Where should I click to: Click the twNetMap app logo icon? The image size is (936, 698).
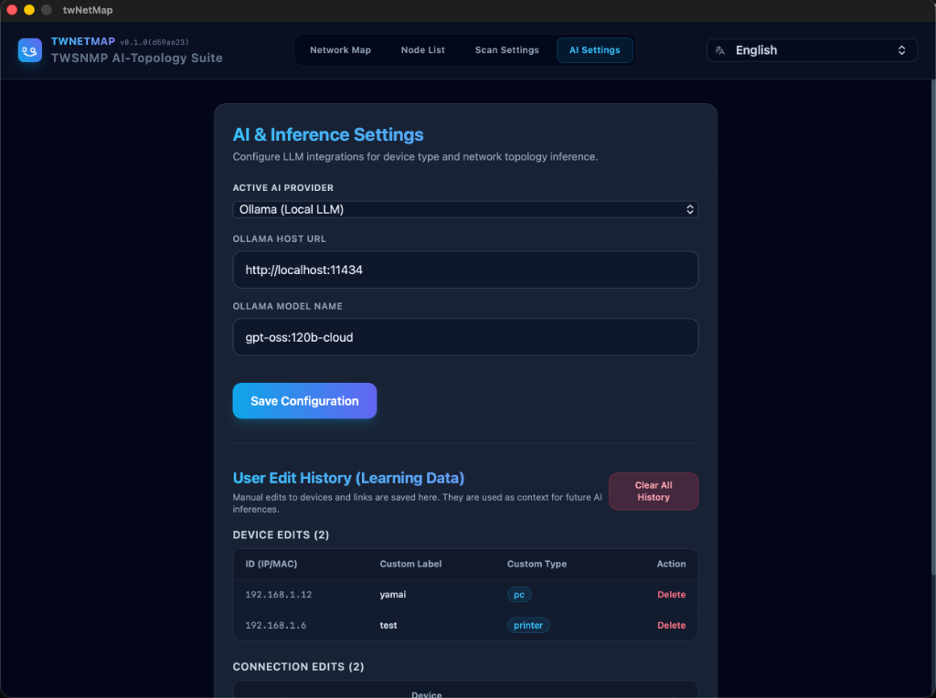pyautogui.click(x=30, y=50)
